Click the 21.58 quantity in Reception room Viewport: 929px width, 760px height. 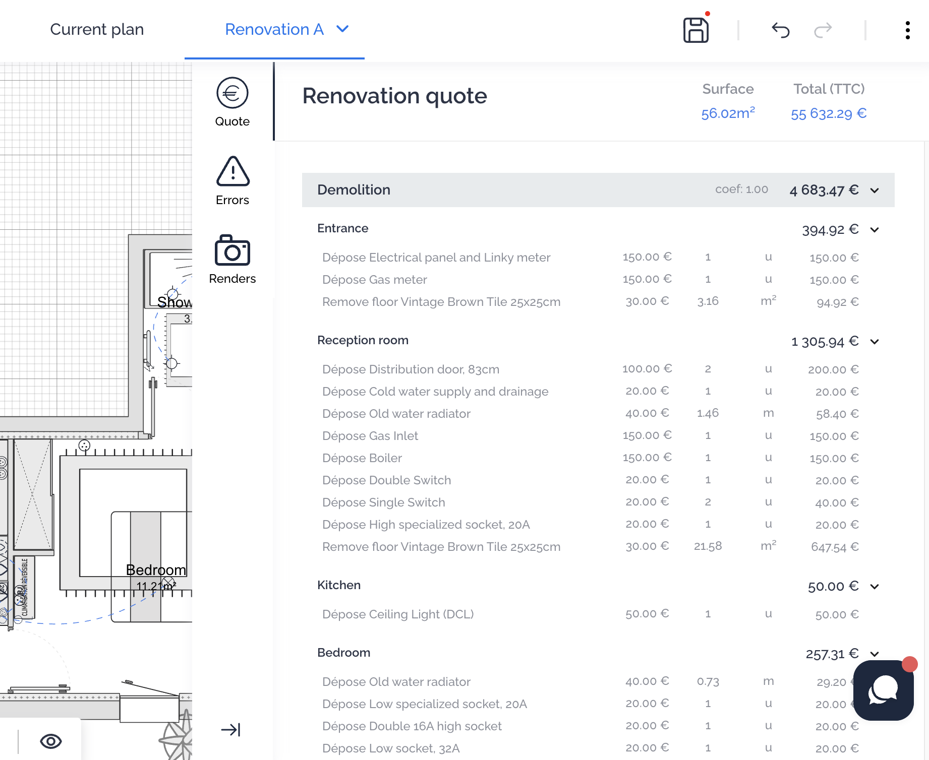tap(708, 546)
